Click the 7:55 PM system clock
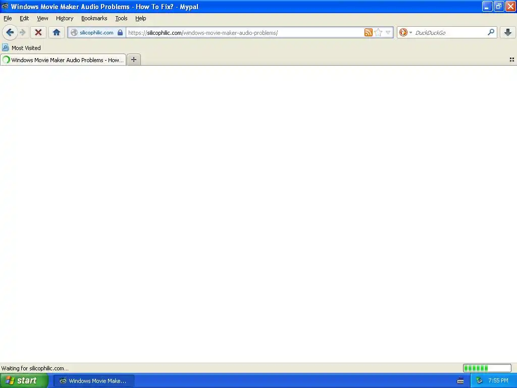Screen dimensions: 517x388 click(498, 381)
